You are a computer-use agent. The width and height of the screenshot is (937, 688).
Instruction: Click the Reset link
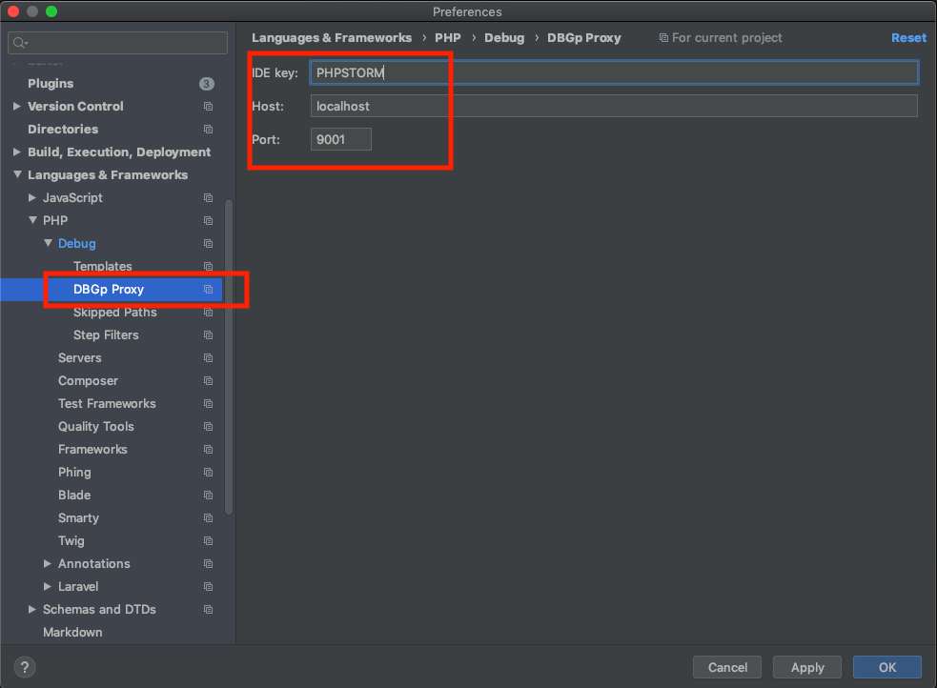pos(907,37)
